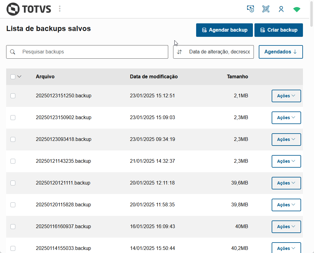Open Ações dropdown for 20250123150902.backup

coord(286,118)
